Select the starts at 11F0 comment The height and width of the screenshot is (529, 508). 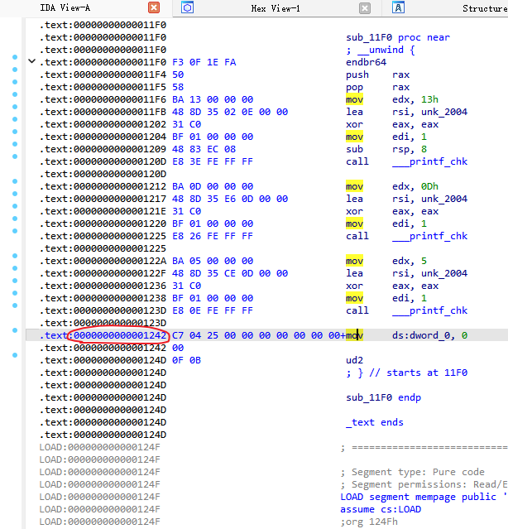pyautogui.click(x=418, y=373)
